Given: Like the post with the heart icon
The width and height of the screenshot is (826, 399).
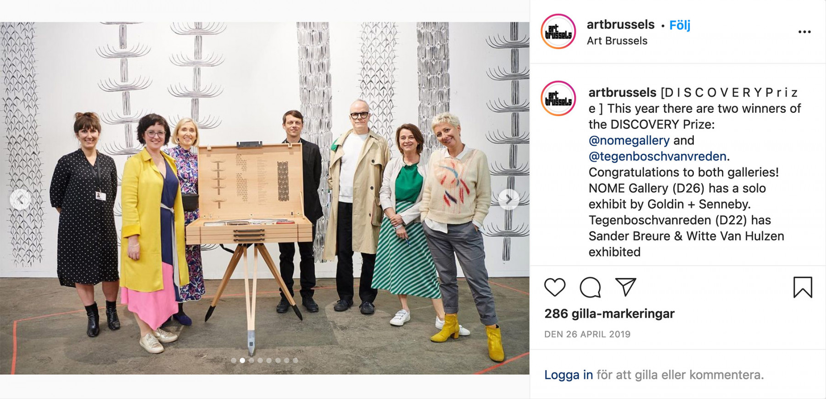Looking at the screenshot, I should (x=555, y=287).
